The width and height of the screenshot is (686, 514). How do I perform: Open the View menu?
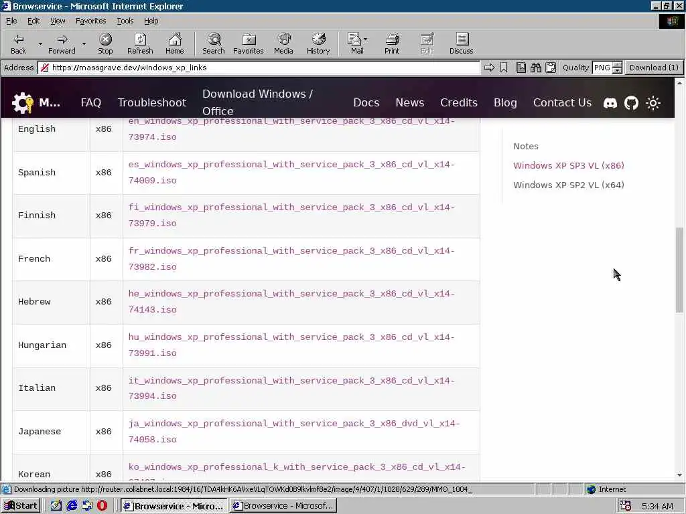coord(58,21)
